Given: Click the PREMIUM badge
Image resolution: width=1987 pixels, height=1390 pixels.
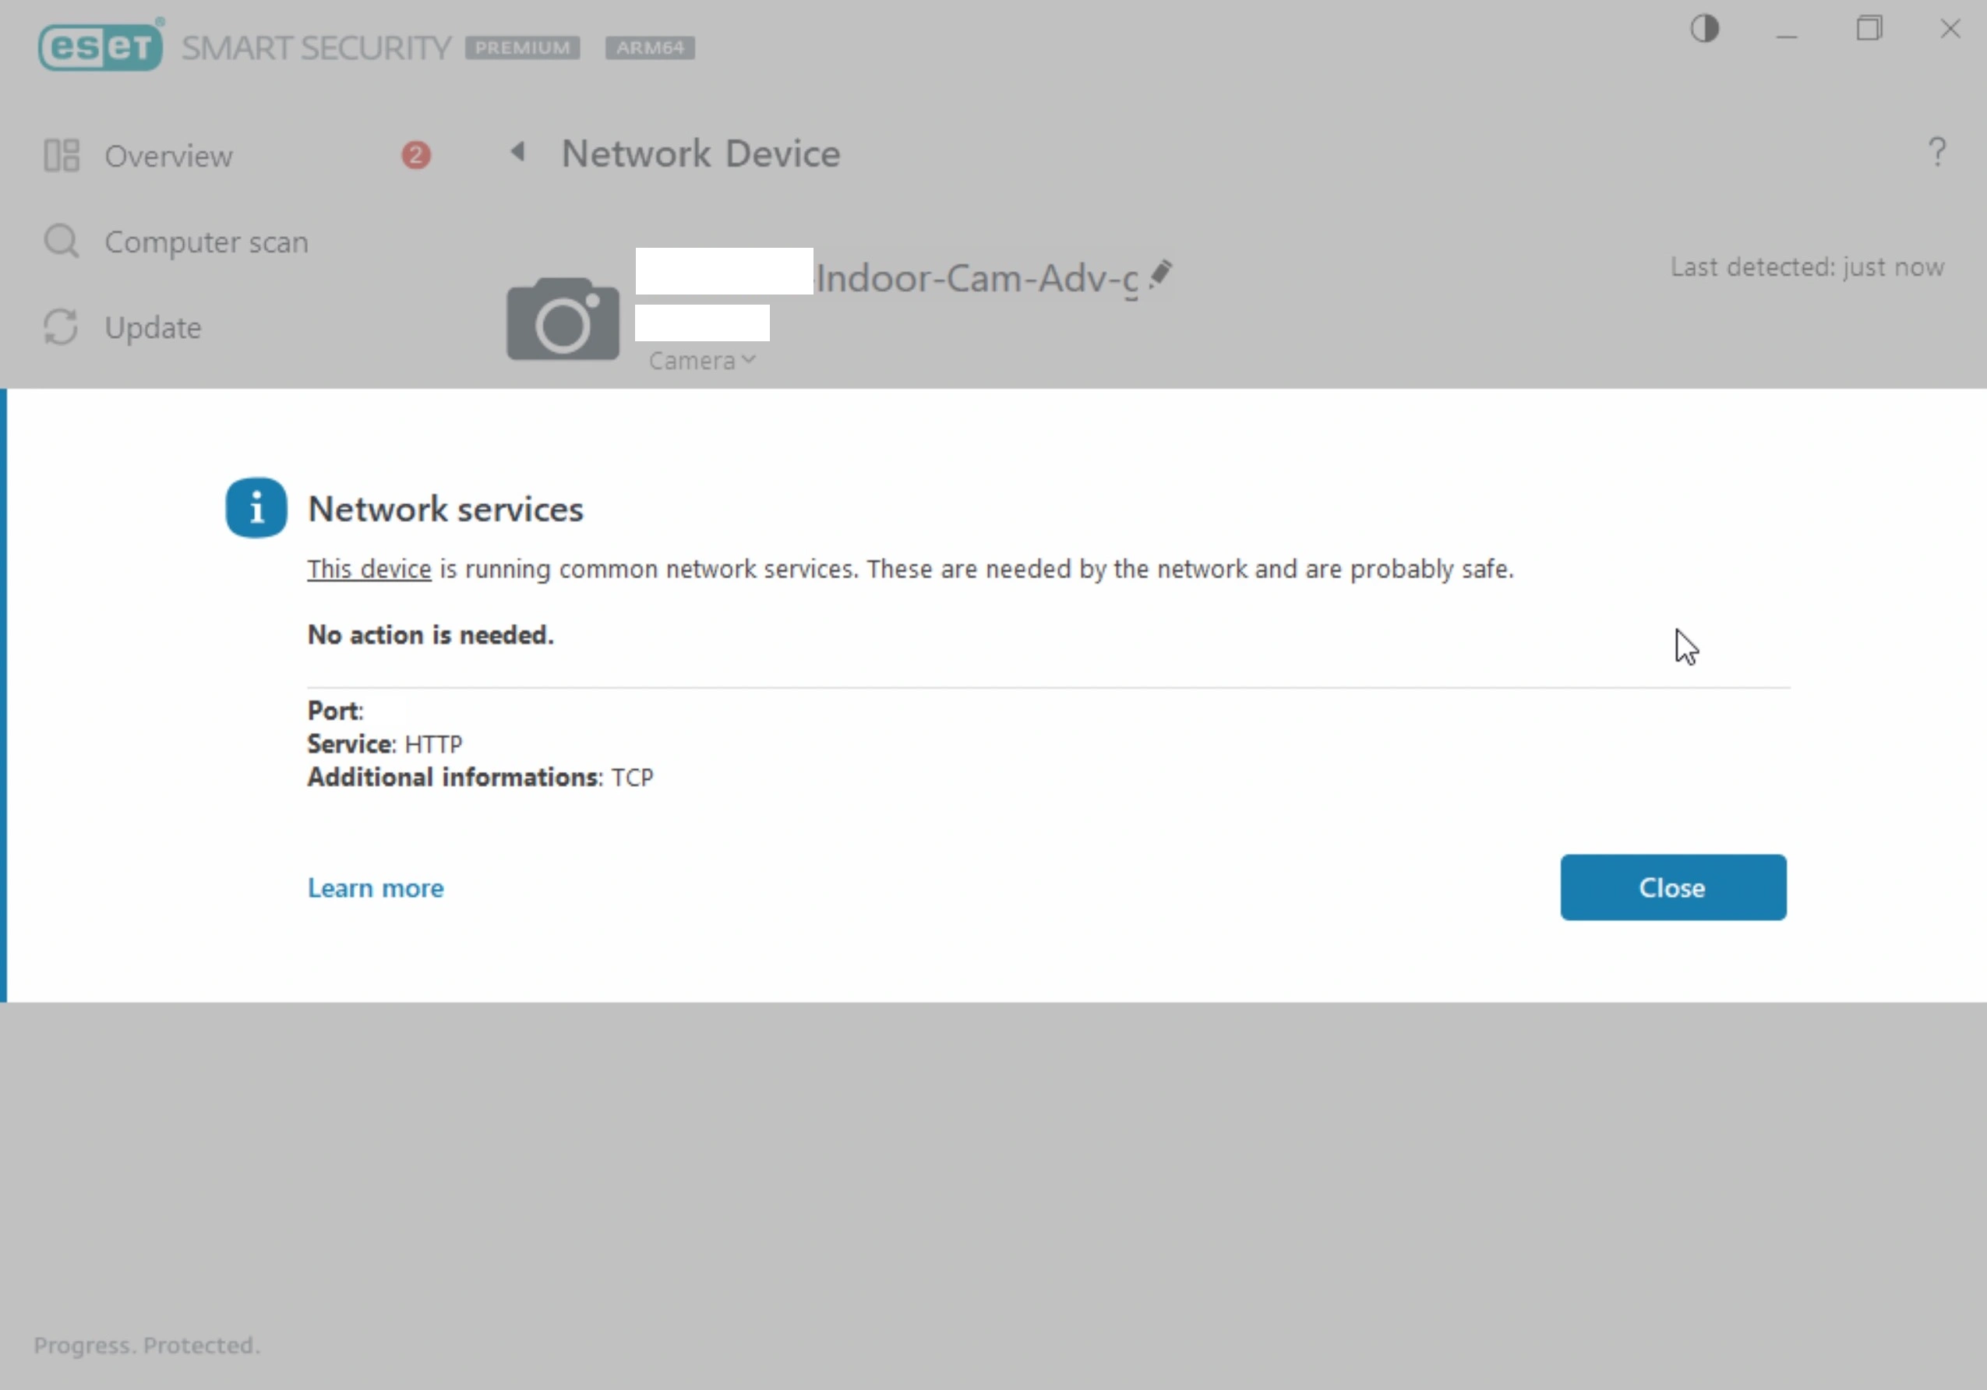Looking at the screenshot, I should click(522, 48).
